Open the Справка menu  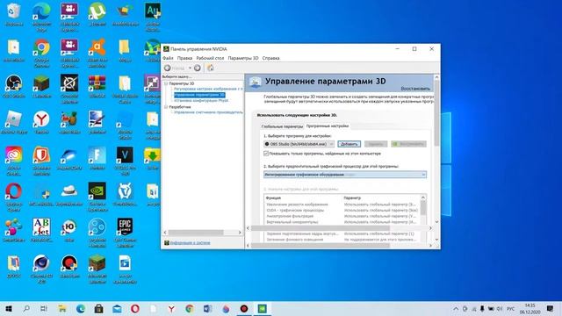coord(270,58)
